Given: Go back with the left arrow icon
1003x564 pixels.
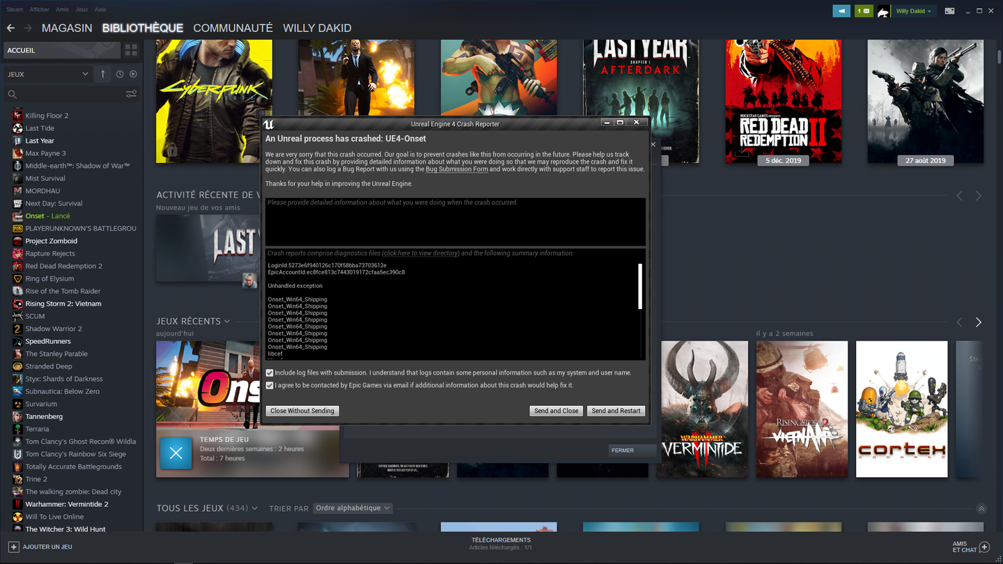Looking at the screenshot, I should (x=10, y=28).
